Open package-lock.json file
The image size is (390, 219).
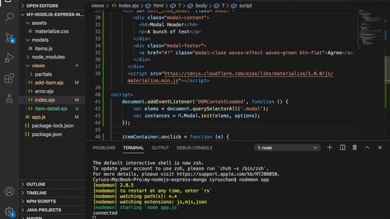[x=52, y=126]
